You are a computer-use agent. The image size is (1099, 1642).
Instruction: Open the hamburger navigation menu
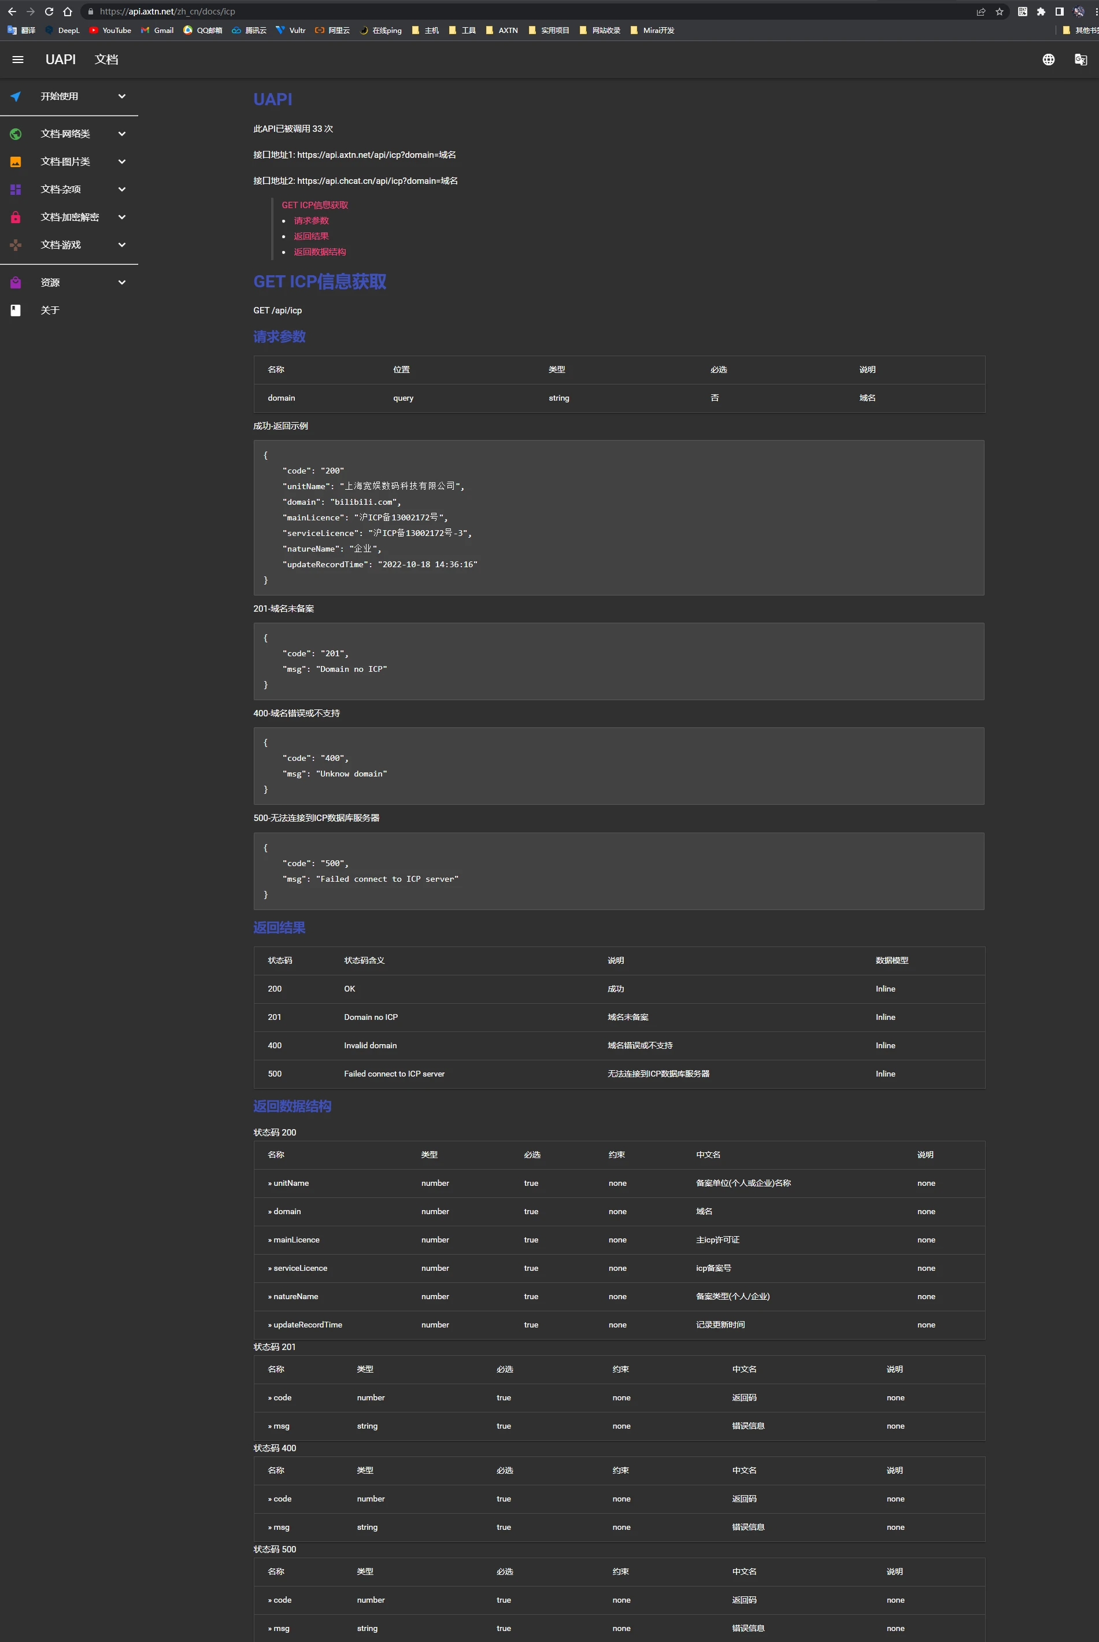[18, 60]
